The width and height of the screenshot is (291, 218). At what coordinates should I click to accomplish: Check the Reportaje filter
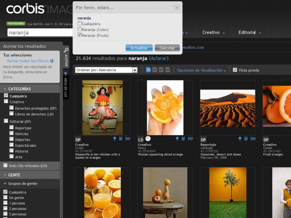(12, 127)
